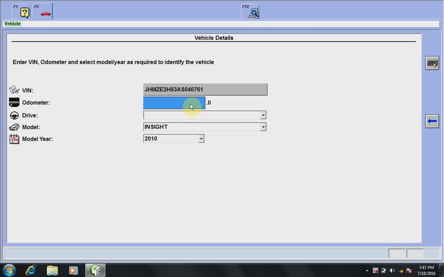Open the Action Center flag tray icon
Screen dimensions: 444x277
point(409,270)
